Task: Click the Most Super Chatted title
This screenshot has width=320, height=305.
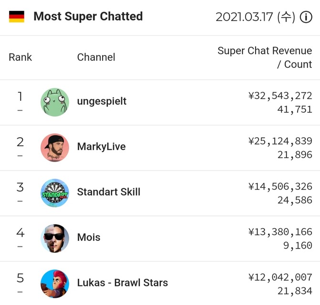Action: [88, 17]
